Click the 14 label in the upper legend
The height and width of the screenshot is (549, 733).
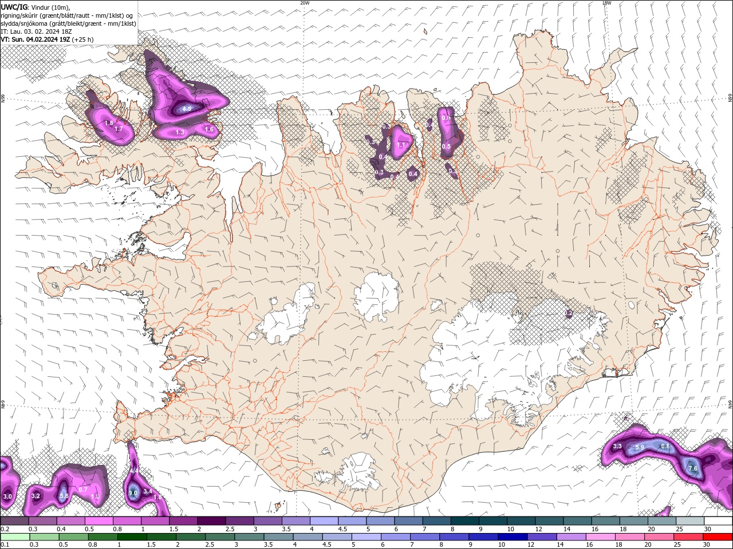coord(567,530)
